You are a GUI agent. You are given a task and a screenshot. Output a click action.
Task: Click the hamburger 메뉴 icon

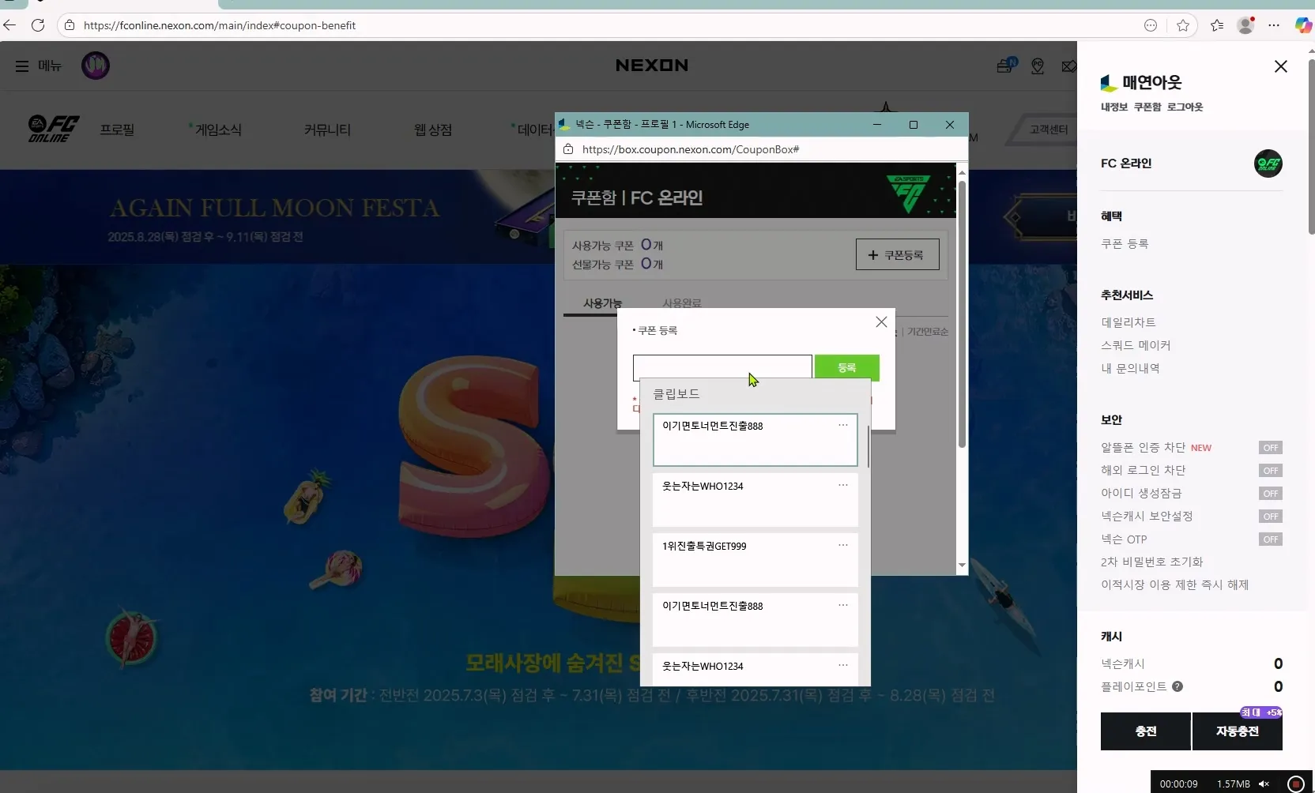coord(22,66)
